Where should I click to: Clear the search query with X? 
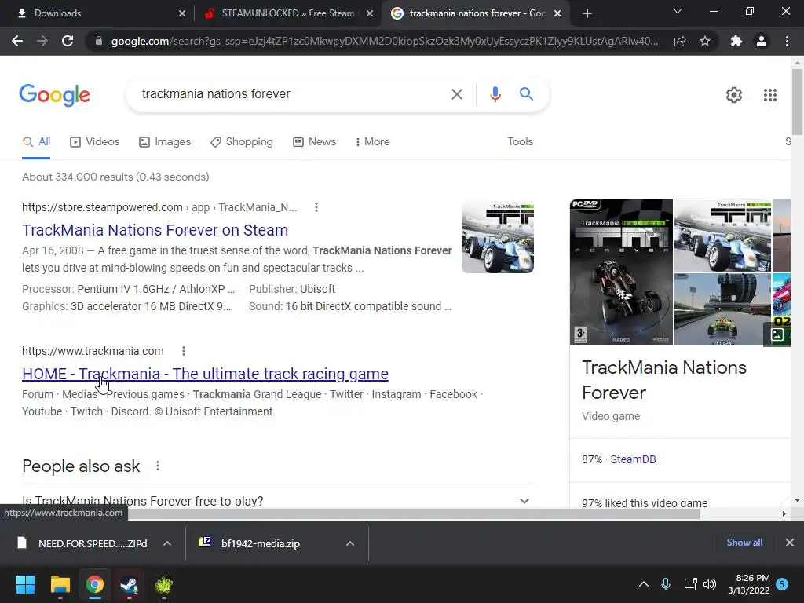pyautogui.click(x=456, y=94)
